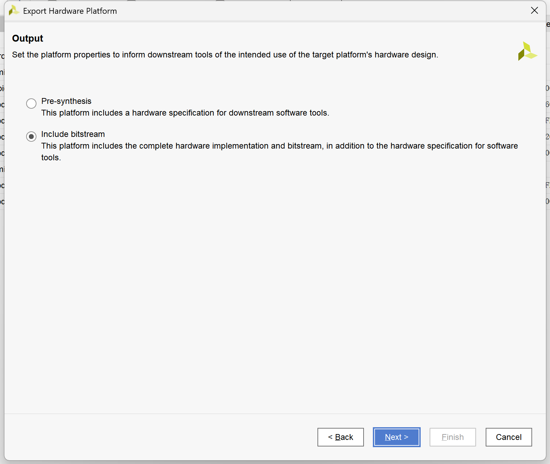Select the Pre-synthesis radio button
Image resolution: width=550 pixels, height=464 pixels.
click(x=31, y=103)
